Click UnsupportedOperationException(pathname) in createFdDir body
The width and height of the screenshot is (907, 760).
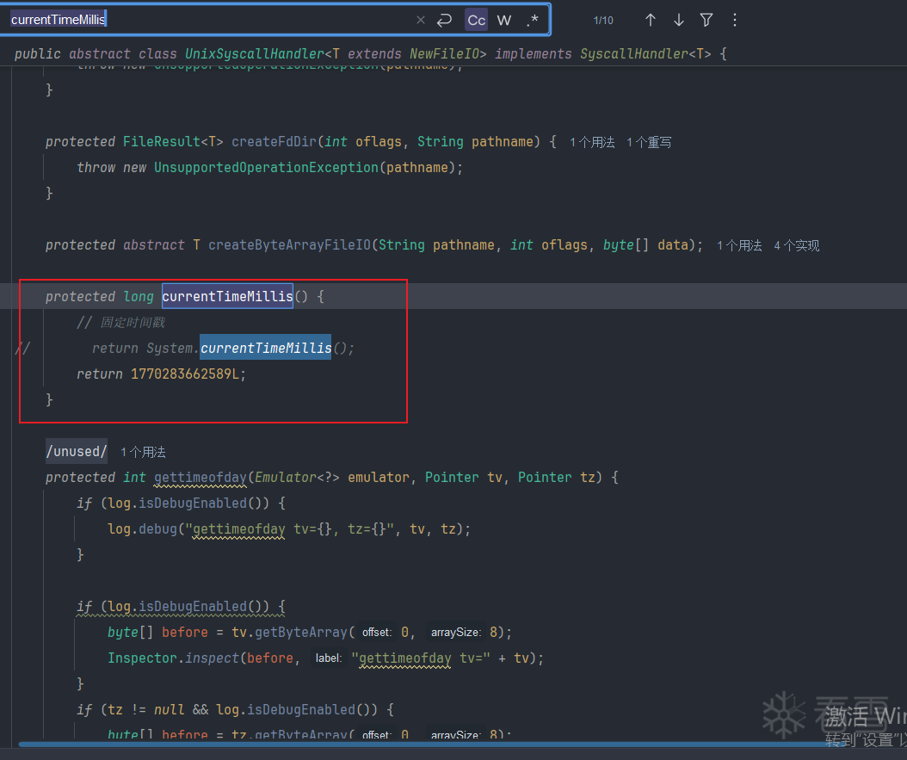[x=304, y=168]
